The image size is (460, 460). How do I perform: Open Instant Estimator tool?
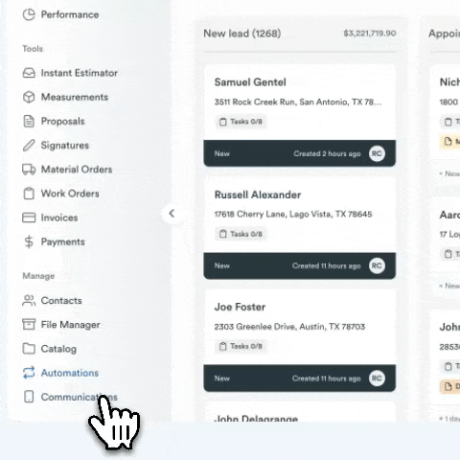point(80,73)
